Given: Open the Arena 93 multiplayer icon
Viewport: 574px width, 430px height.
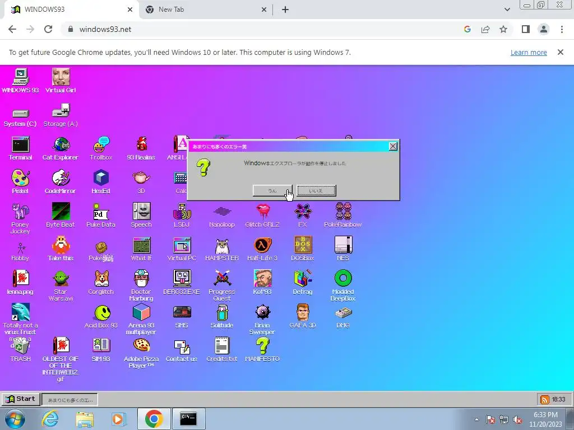Looking at the screenshot, I should tap(141, 319).
